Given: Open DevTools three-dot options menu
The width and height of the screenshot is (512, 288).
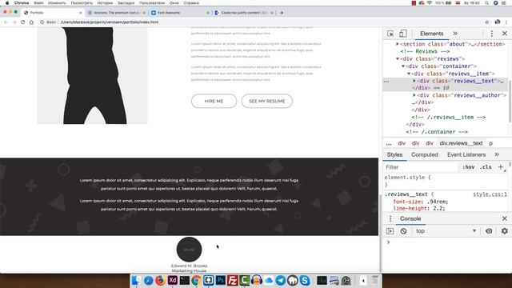Looking at the screenshot, I should coord(492,34).
